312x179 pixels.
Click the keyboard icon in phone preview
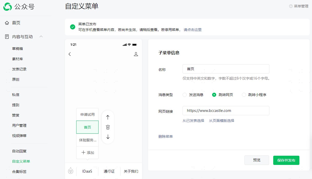pyautogui.click(x=71, y=171)
